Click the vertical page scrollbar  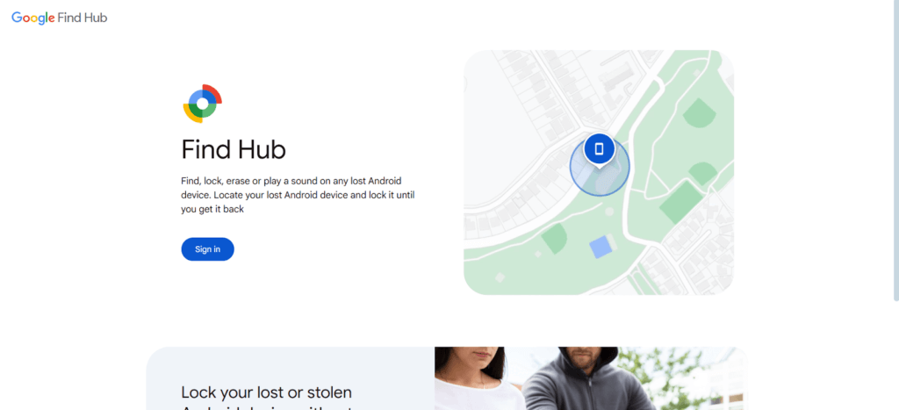pos(896,150)
